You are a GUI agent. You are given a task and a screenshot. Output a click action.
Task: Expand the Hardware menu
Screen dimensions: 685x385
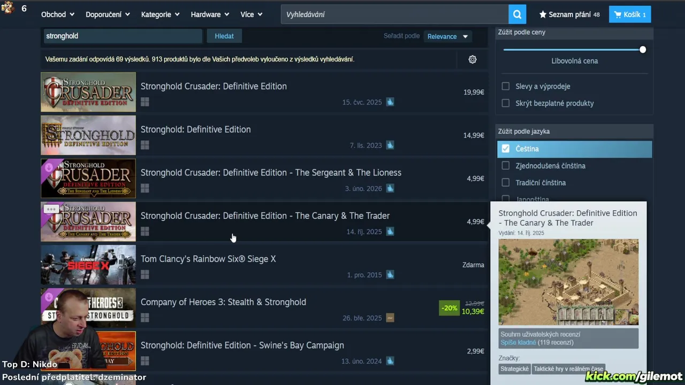coord(210,14)
